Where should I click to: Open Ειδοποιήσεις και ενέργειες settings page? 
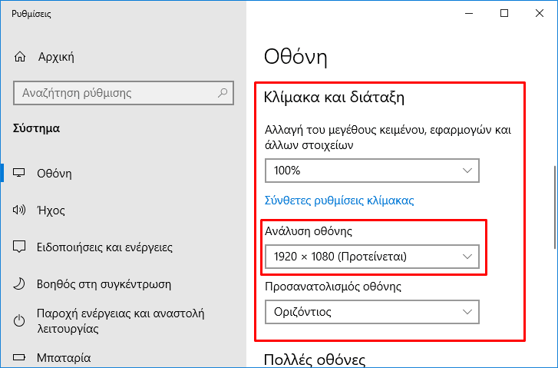coord(104,247)
